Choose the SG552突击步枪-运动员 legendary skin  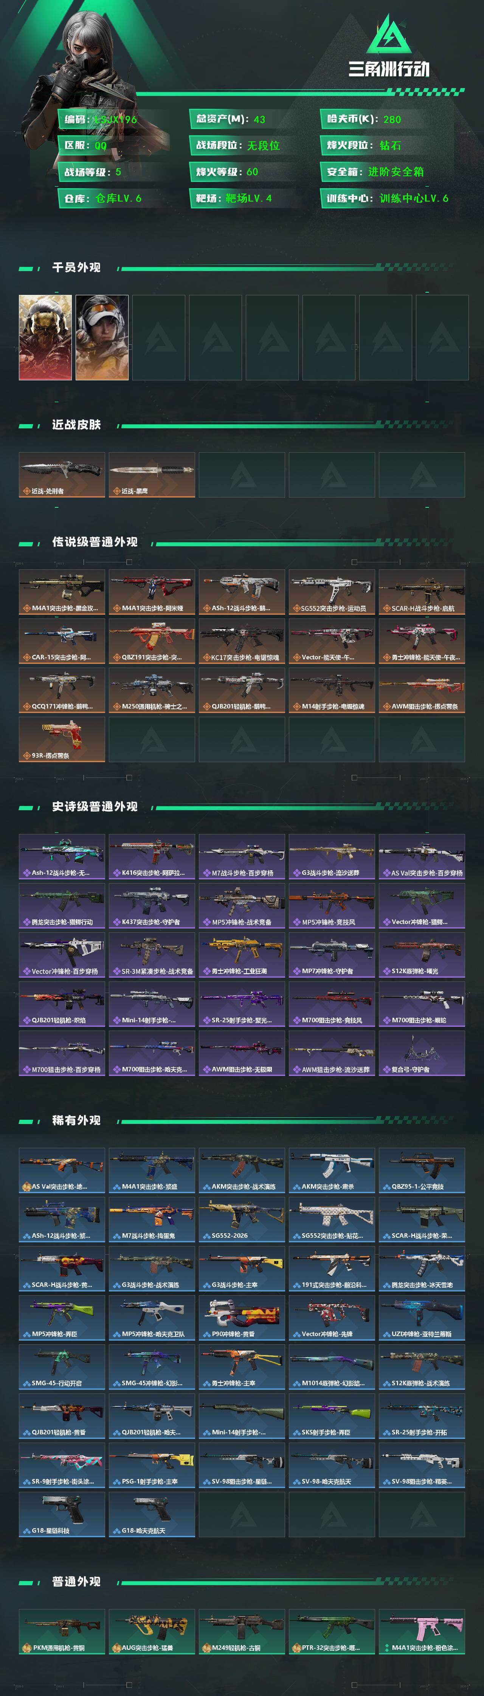click(332, 592)
